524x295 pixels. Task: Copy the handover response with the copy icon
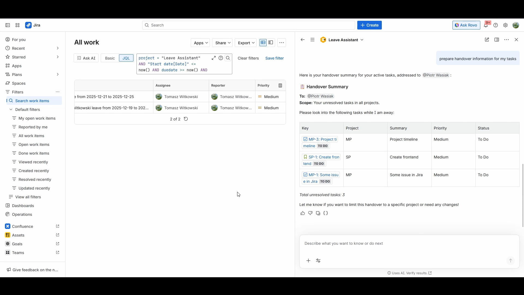point(318,213)
